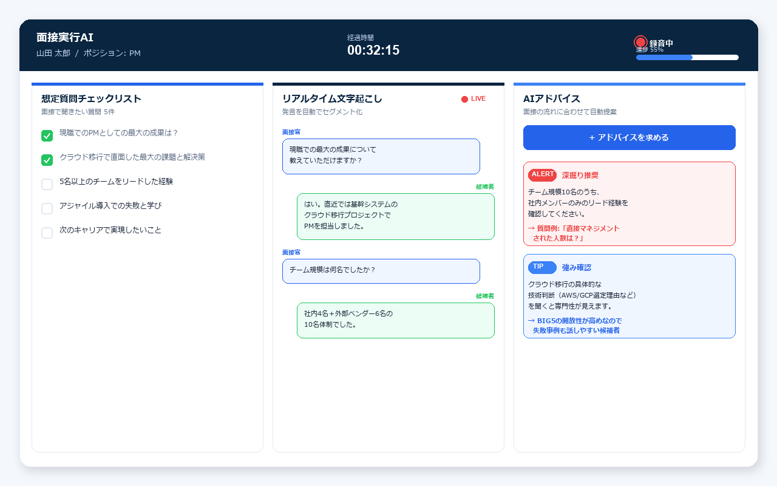Uncheck クラウド移行で直面した最大の課題と解決策 checkbox

point(47,160)
